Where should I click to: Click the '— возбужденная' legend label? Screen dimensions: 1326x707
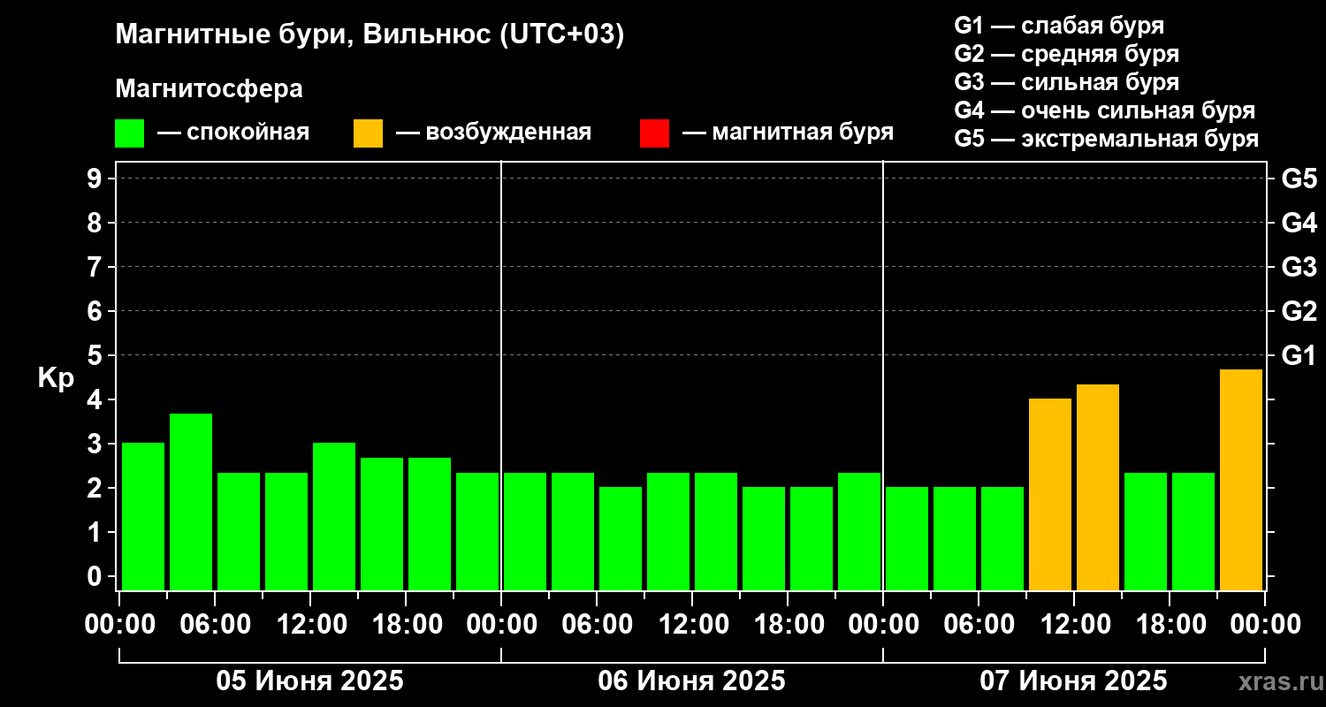coord(493,133)
